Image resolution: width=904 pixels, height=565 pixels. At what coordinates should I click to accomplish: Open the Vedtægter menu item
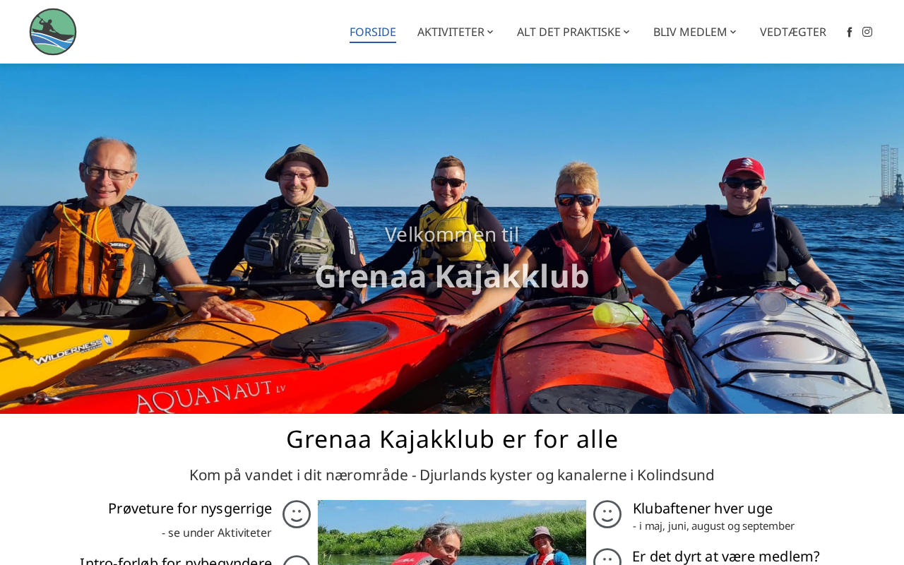pyautogui.click(x=793, y=32)
